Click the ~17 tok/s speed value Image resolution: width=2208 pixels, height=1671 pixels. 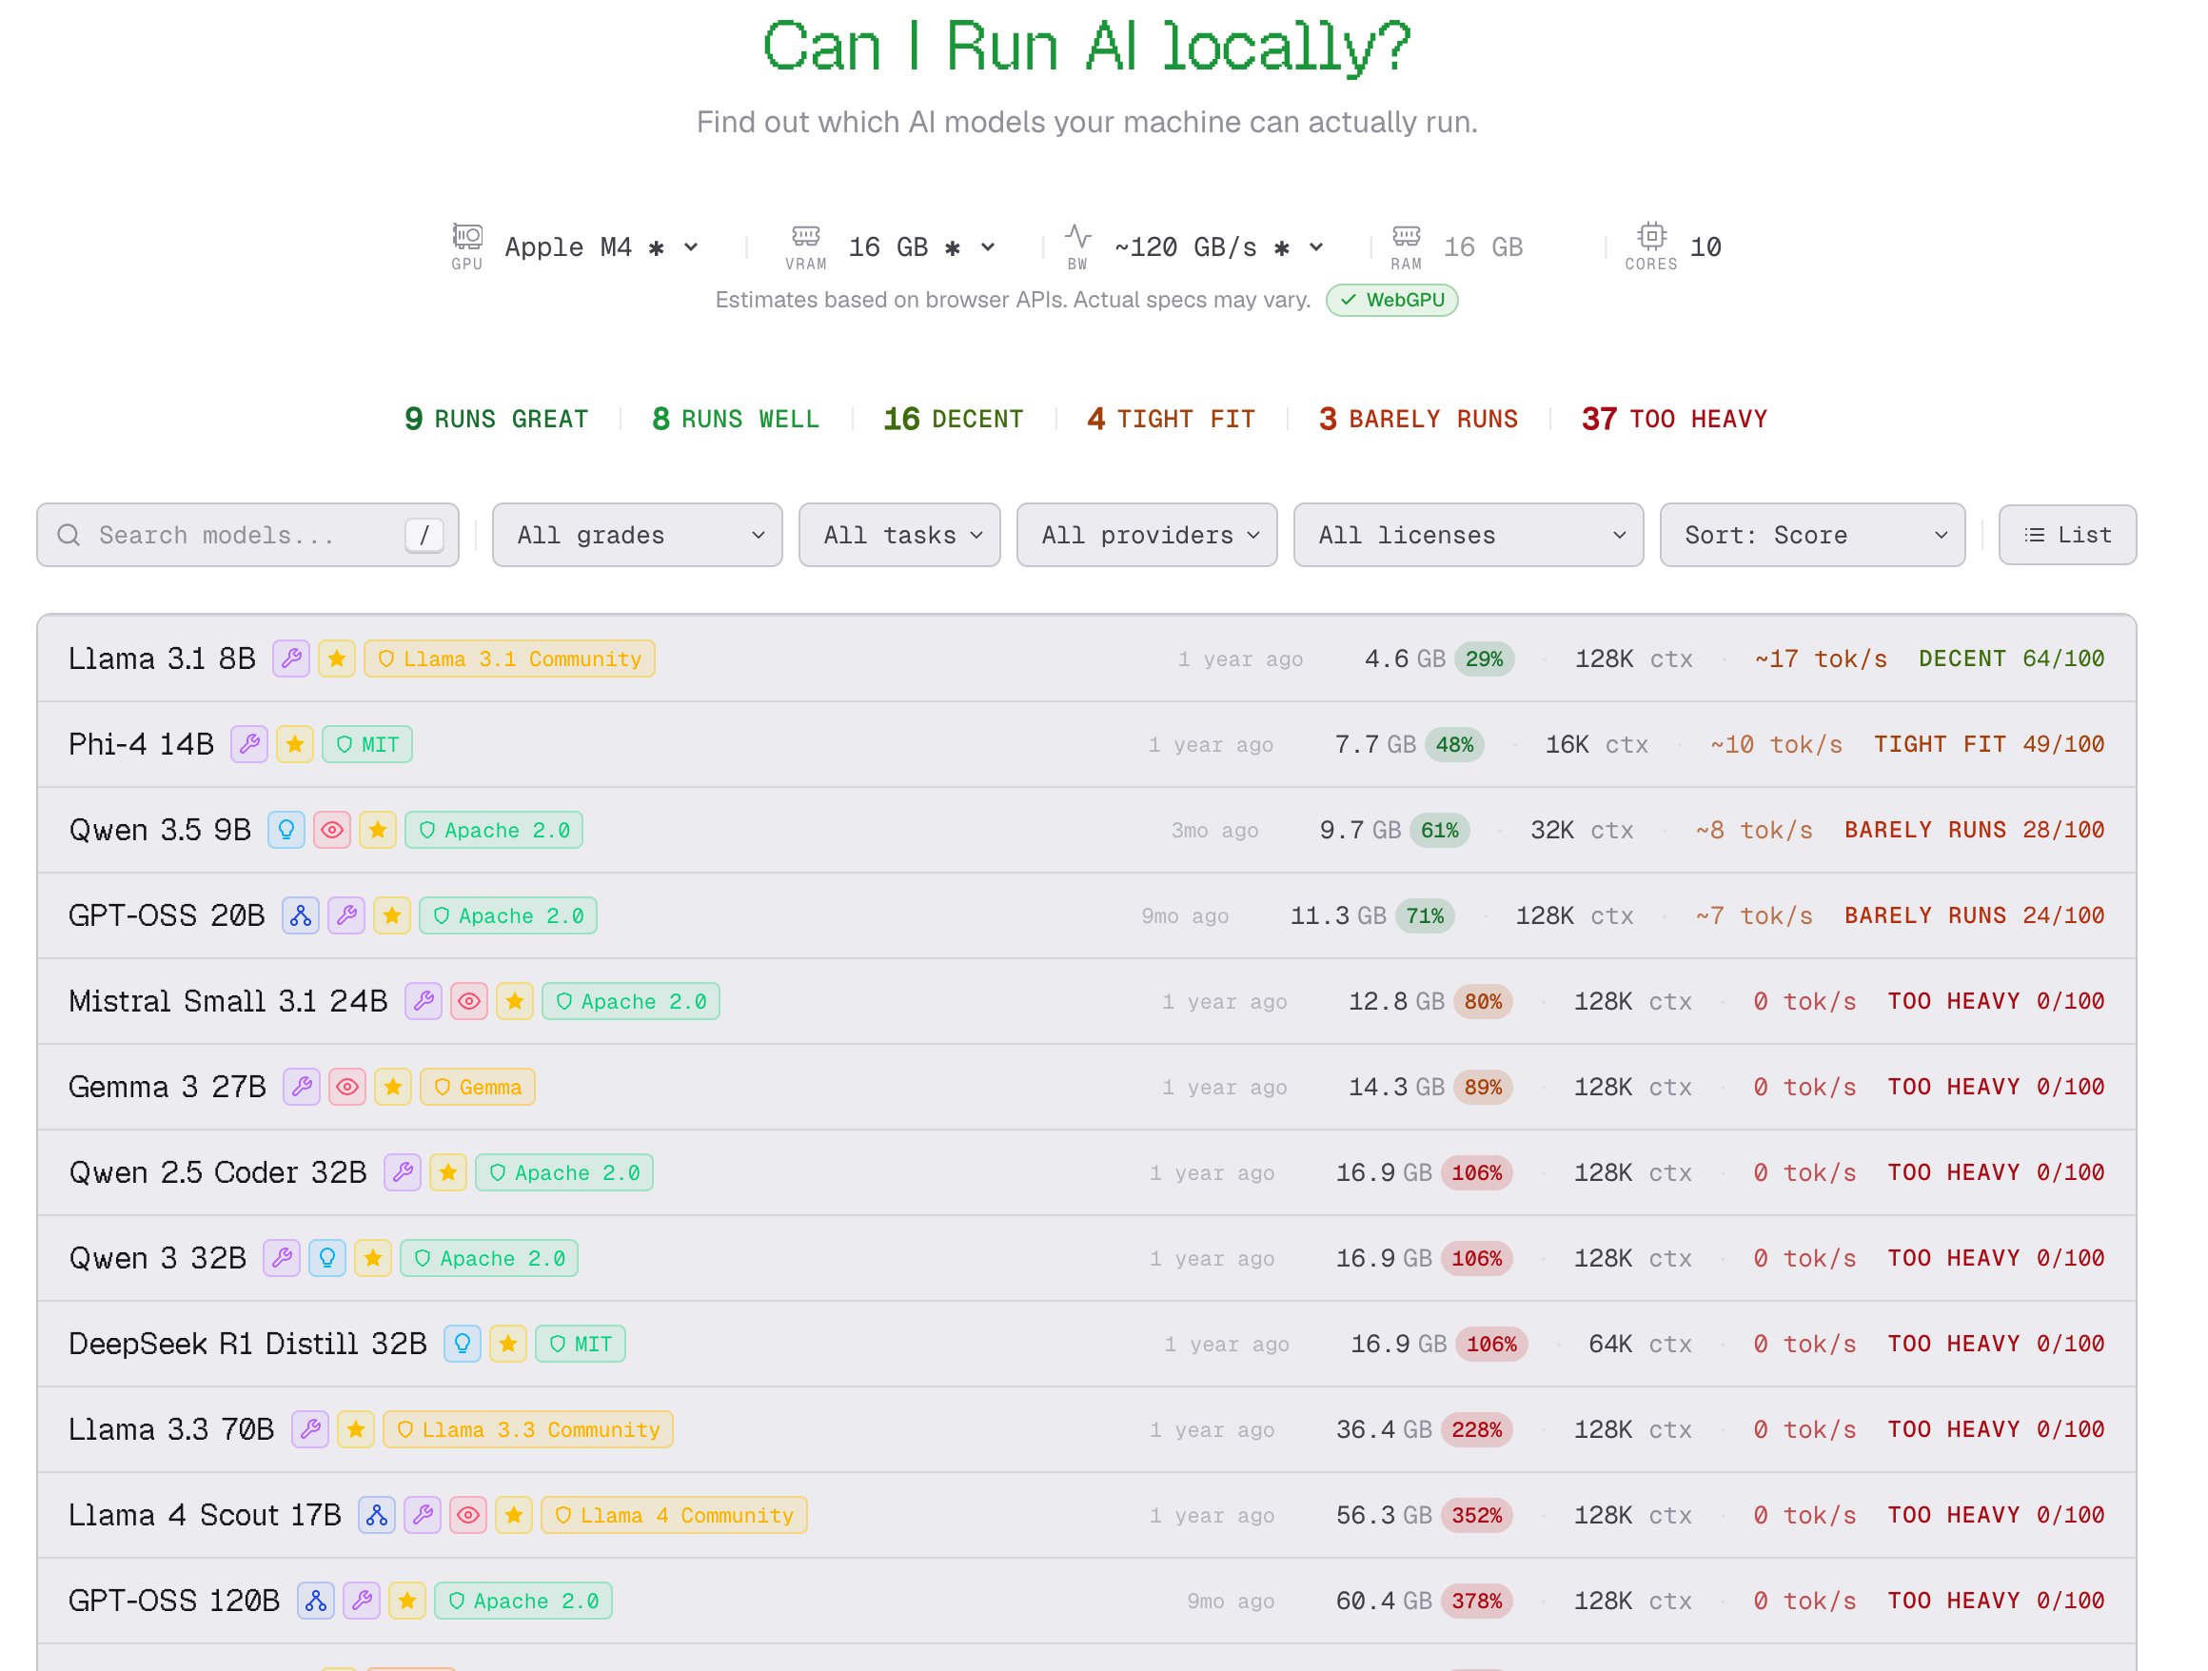tap(1822, 659)
